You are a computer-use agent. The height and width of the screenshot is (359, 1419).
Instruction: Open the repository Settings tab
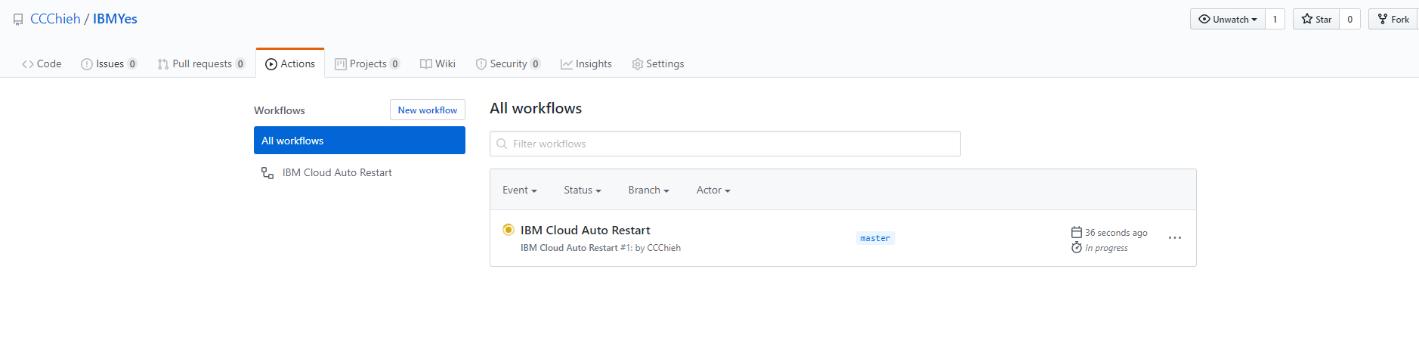click(x=657, y=63)
